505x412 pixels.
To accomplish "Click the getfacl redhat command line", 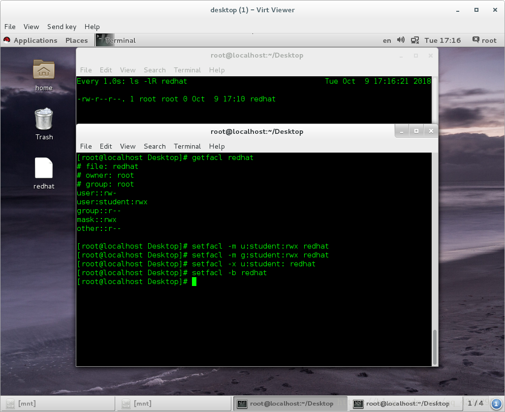I will (165, 158).
